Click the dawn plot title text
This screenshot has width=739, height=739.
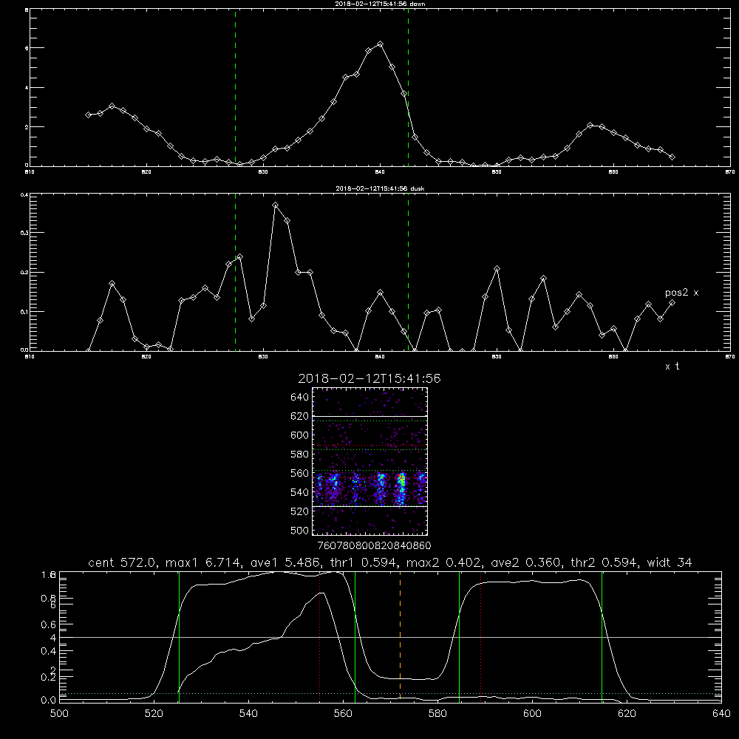380,4
